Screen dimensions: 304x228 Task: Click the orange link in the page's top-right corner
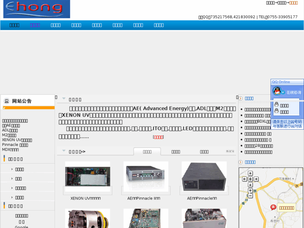[x=293, y=3]
